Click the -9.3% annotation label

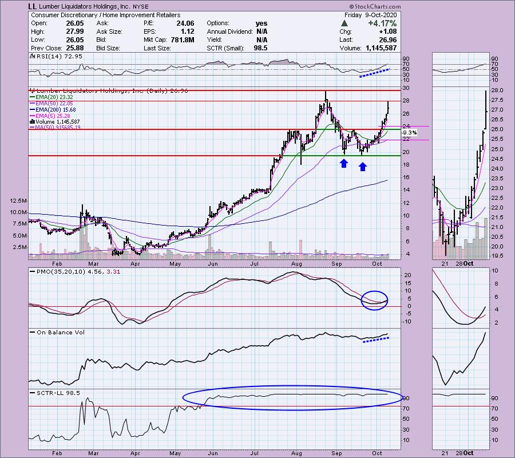(x=410, y=133)
